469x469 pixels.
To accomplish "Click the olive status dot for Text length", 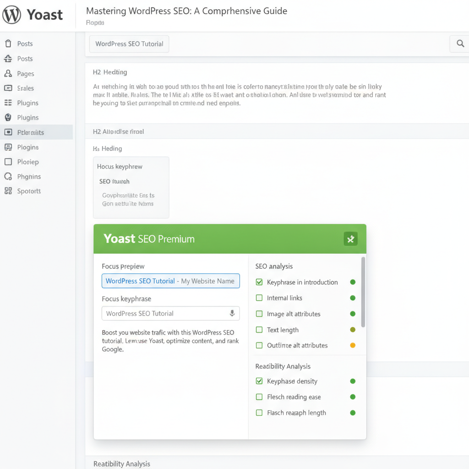I will (x=353, y=330).
